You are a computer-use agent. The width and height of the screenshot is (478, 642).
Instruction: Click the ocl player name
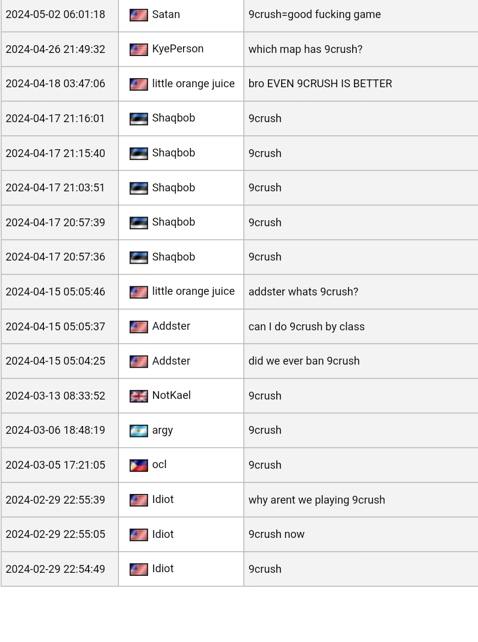click(159, 465)
